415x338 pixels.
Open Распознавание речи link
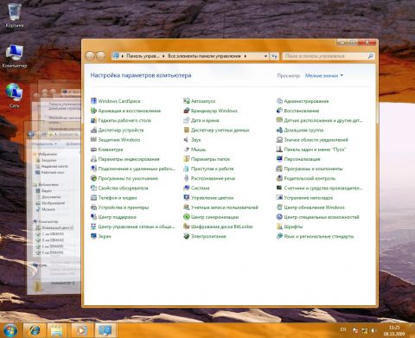tap(213, 178)
